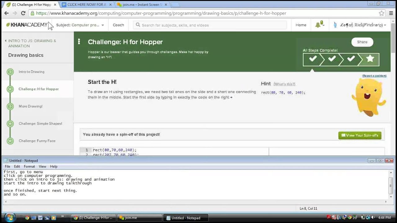Image resolution: width=397 pixels, height=223 pixels.
Task: Expand quick launch overflow chevron
Action: tap(63, 216)
